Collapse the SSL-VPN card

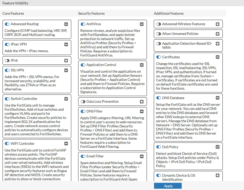tap(66, 70)
